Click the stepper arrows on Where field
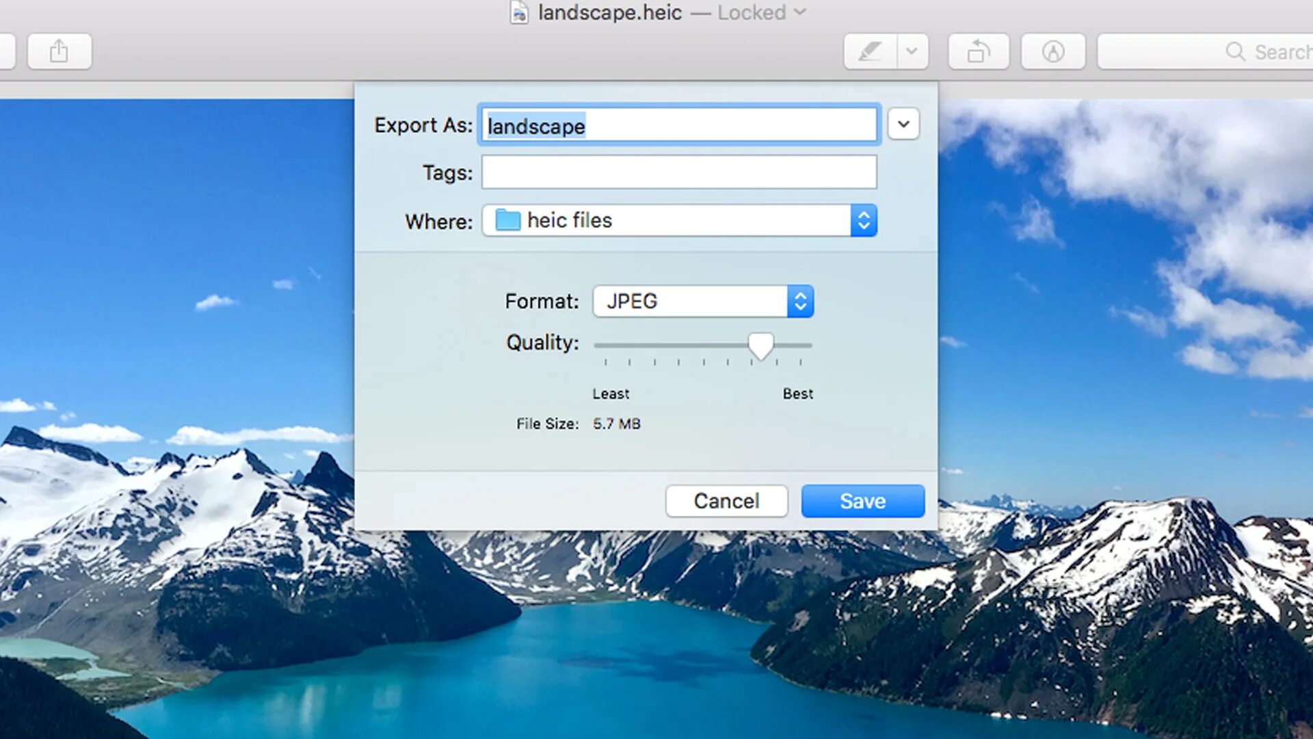This screenshot has height=739, width=1313. 863,220
